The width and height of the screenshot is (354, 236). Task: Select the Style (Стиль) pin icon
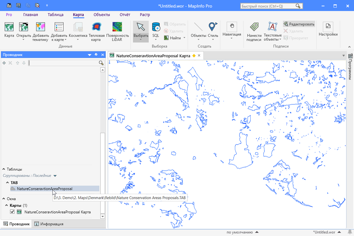(x=213, y=27)
